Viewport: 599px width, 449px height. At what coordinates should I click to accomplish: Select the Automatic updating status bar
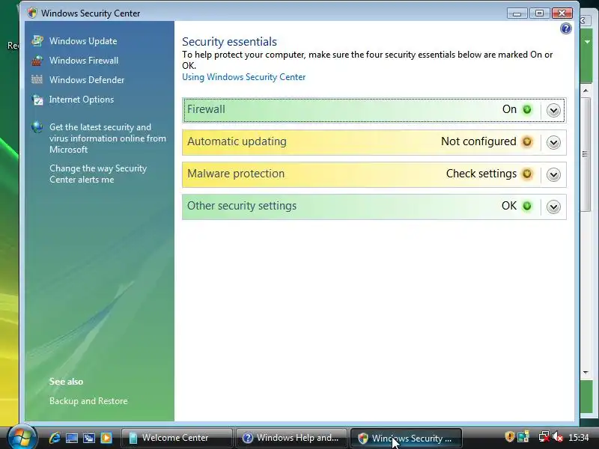point(374,142)
